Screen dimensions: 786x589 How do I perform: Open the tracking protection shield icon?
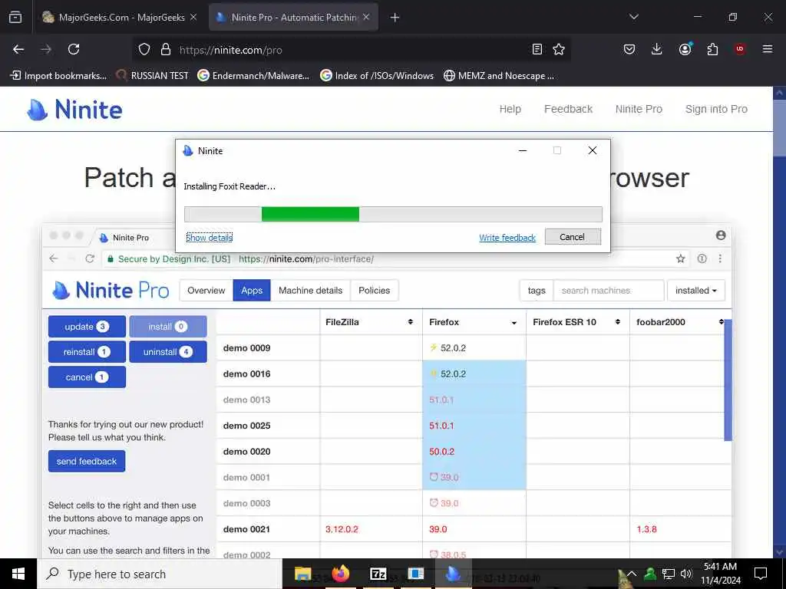[x=144, y=50]
